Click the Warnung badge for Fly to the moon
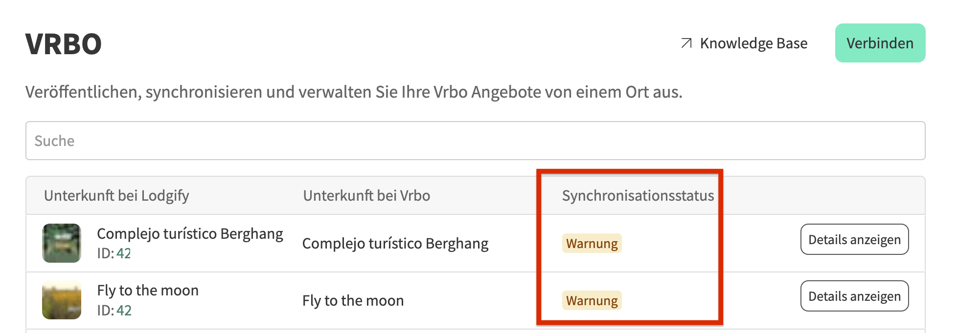Viewport: 958px width, 333px height. coord(592,301)
